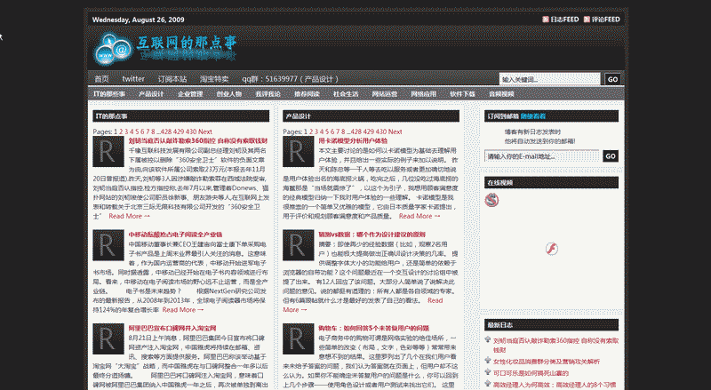The height and width of the screenshot is (390, 711).
Task: Open thumbnail of 中移动酝酿抢占电子阅读 post
Action: click(x=108, y=245)
